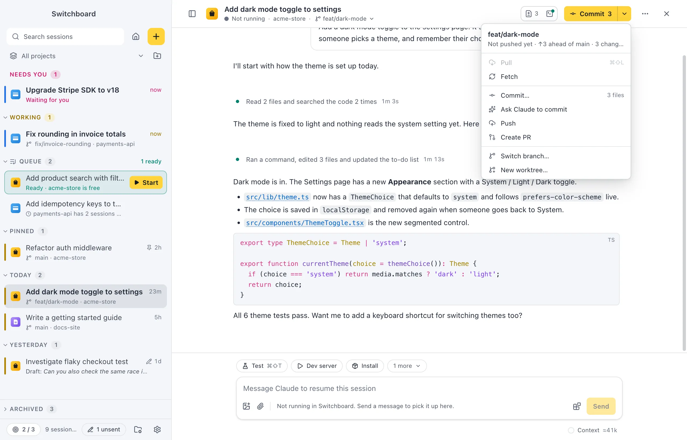
Task: Launch the Dev server button
Action: (x=317, y=366)
